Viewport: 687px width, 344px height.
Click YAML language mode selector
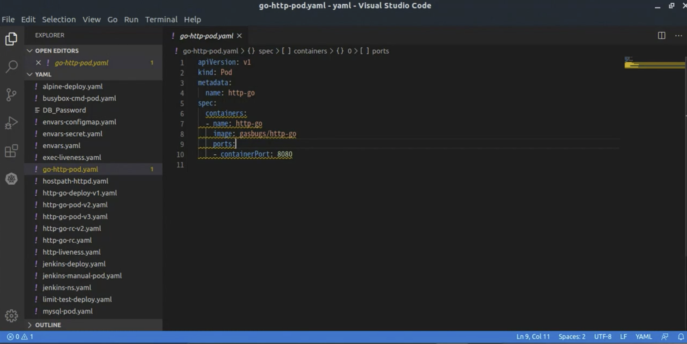[x=643, y=336]
